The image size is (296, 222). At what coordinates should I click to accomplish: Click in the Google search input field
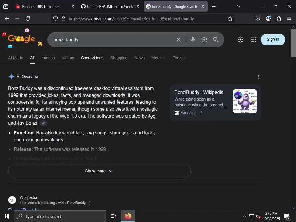click(x=113, y=40)
